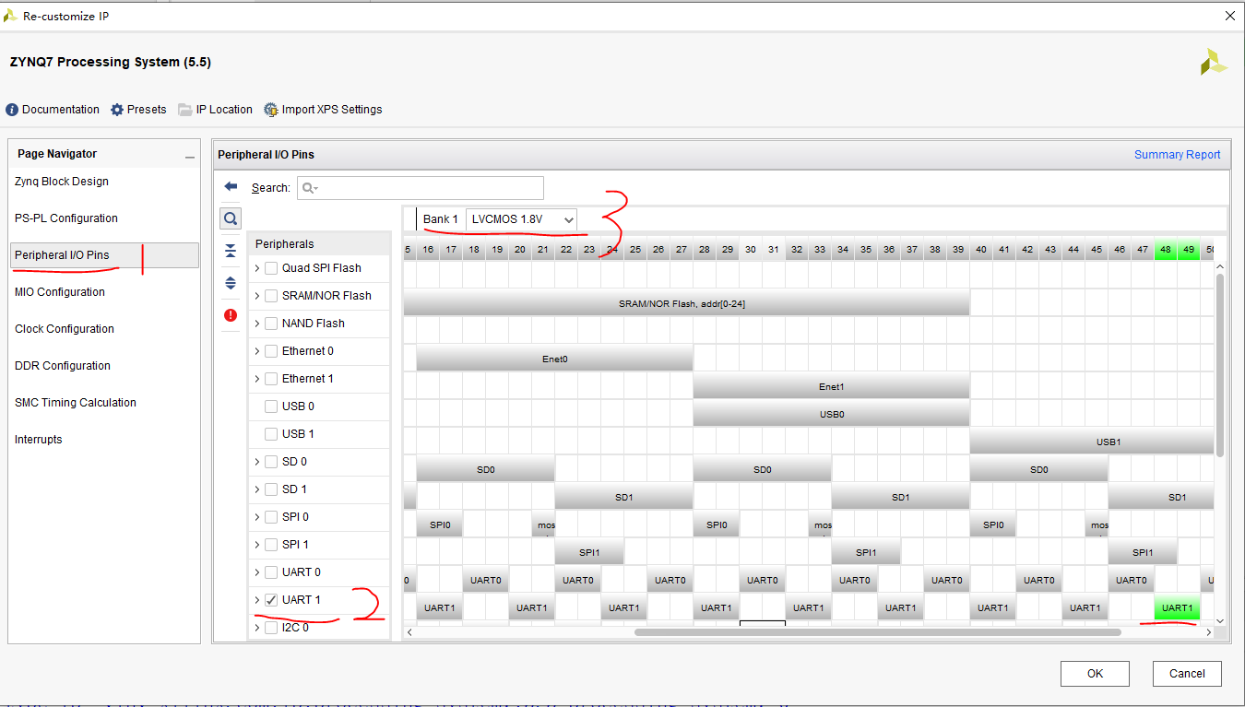Click the Documentation link text
Screen dimensions: 1245x707
[x=61, y=110]
